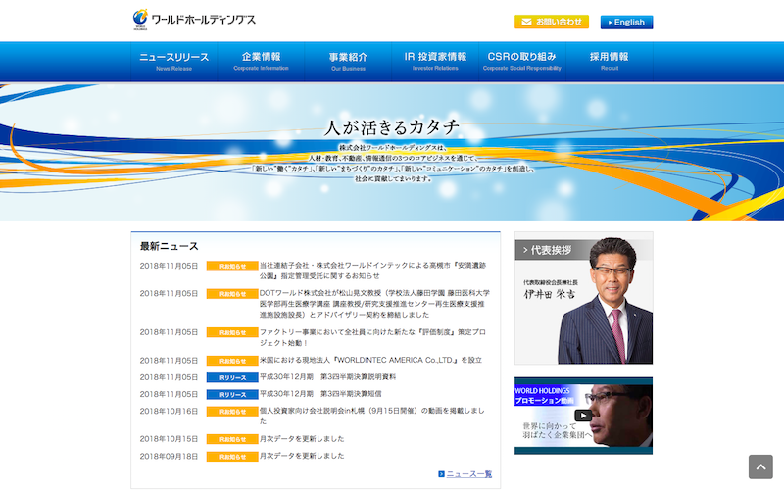This screenshot has height=490, width=784.
Task: Open the ニュースリリース menu
Action: [174, 62]
